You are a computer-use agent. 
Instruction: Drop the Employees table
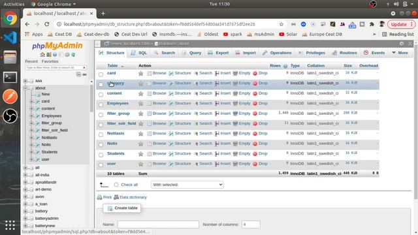(x=260, y=103)
